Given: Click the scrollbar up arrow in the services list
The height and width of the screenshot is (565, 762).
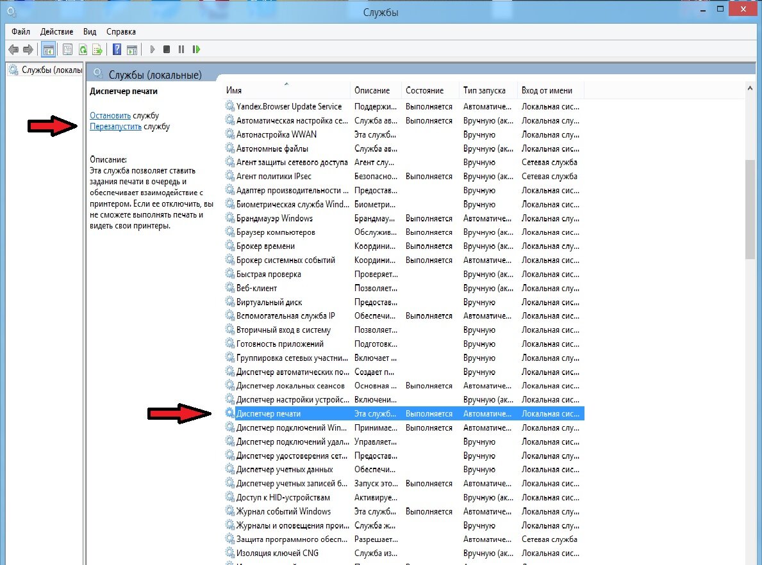Looking at the screenshot, I should [750, 89].
